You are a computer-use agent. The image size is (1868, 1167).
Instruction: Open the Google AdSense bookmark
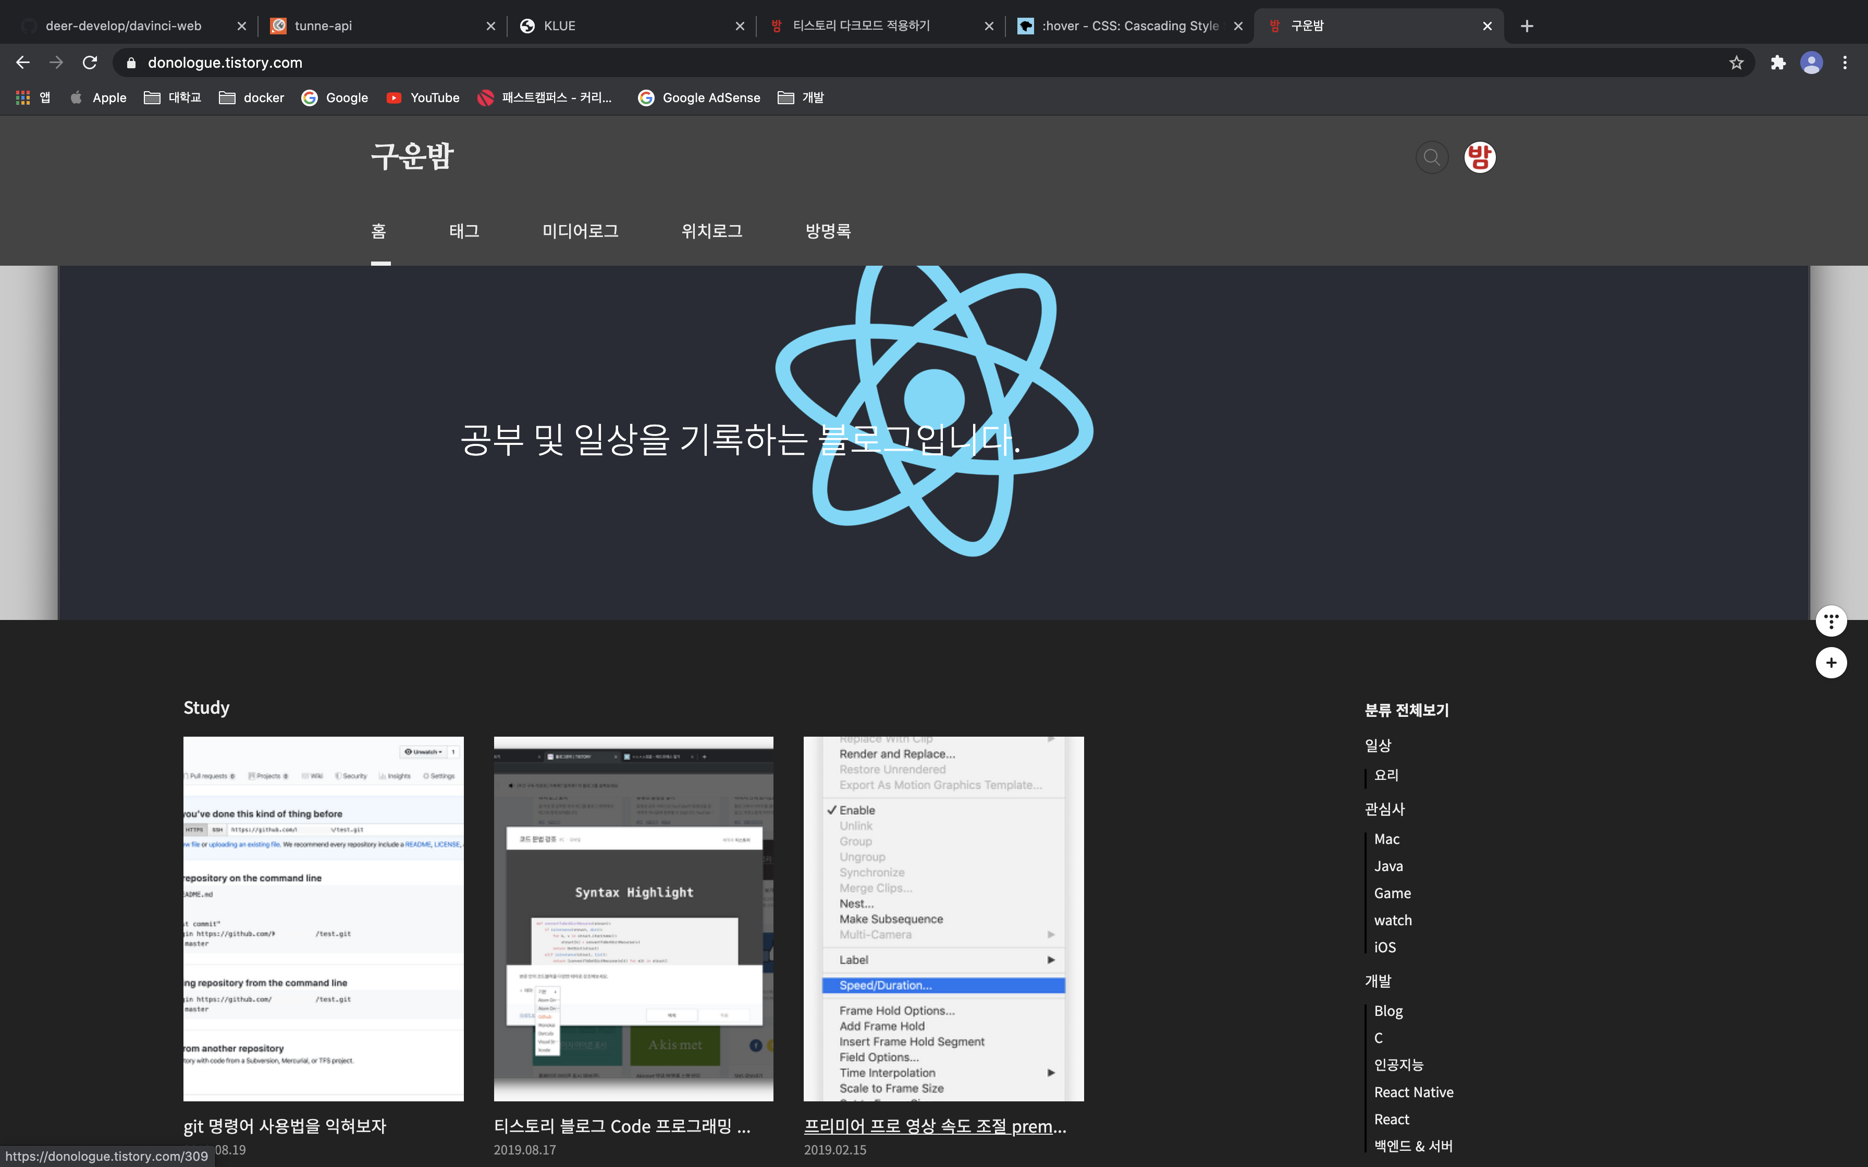(699, 97)
